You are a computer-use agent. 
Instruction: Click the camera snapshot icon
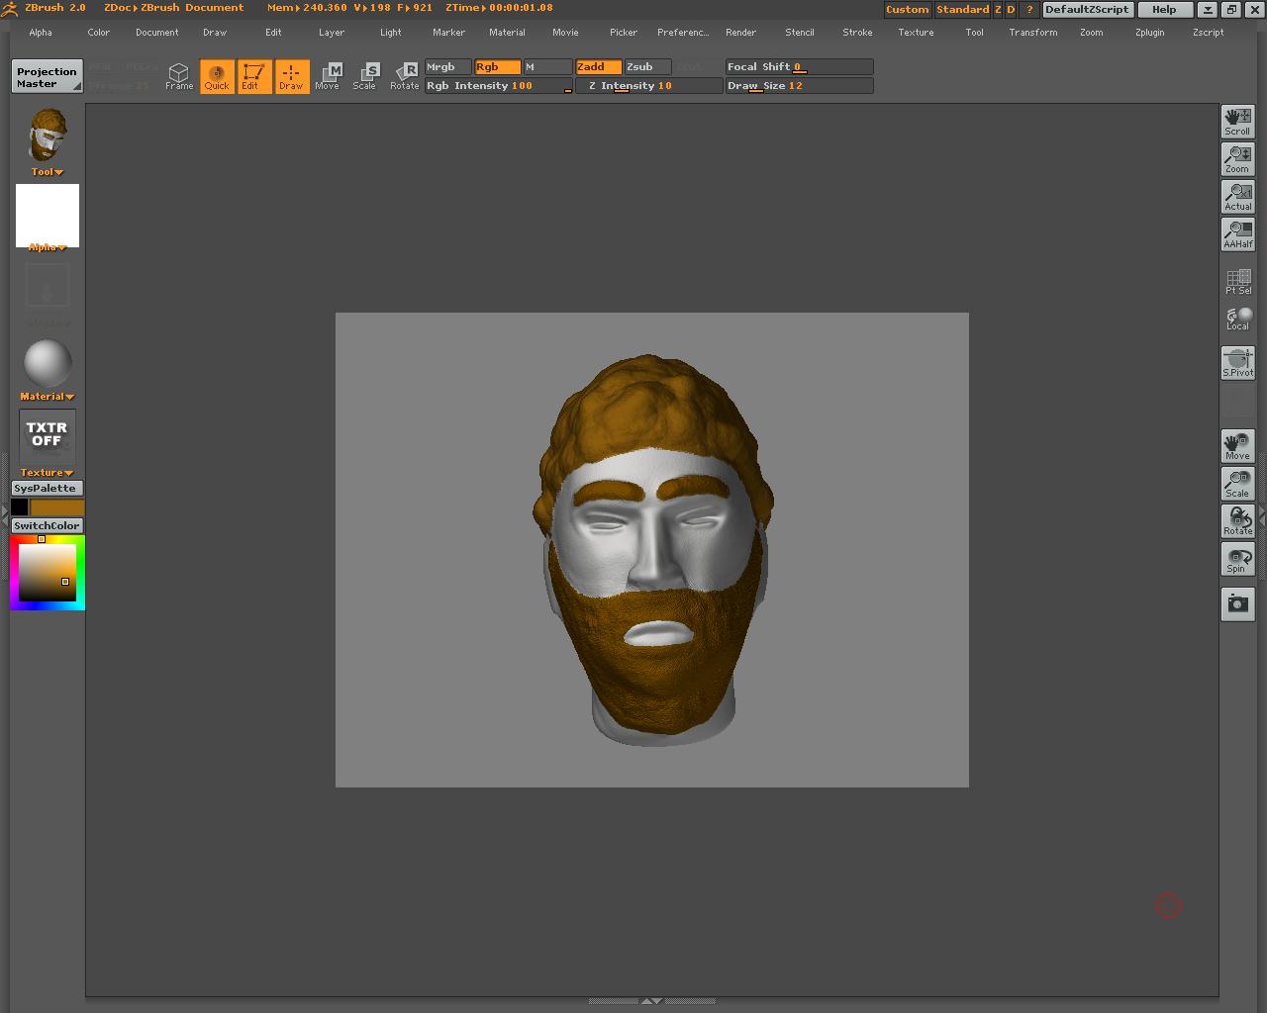tap(1237, 603)
